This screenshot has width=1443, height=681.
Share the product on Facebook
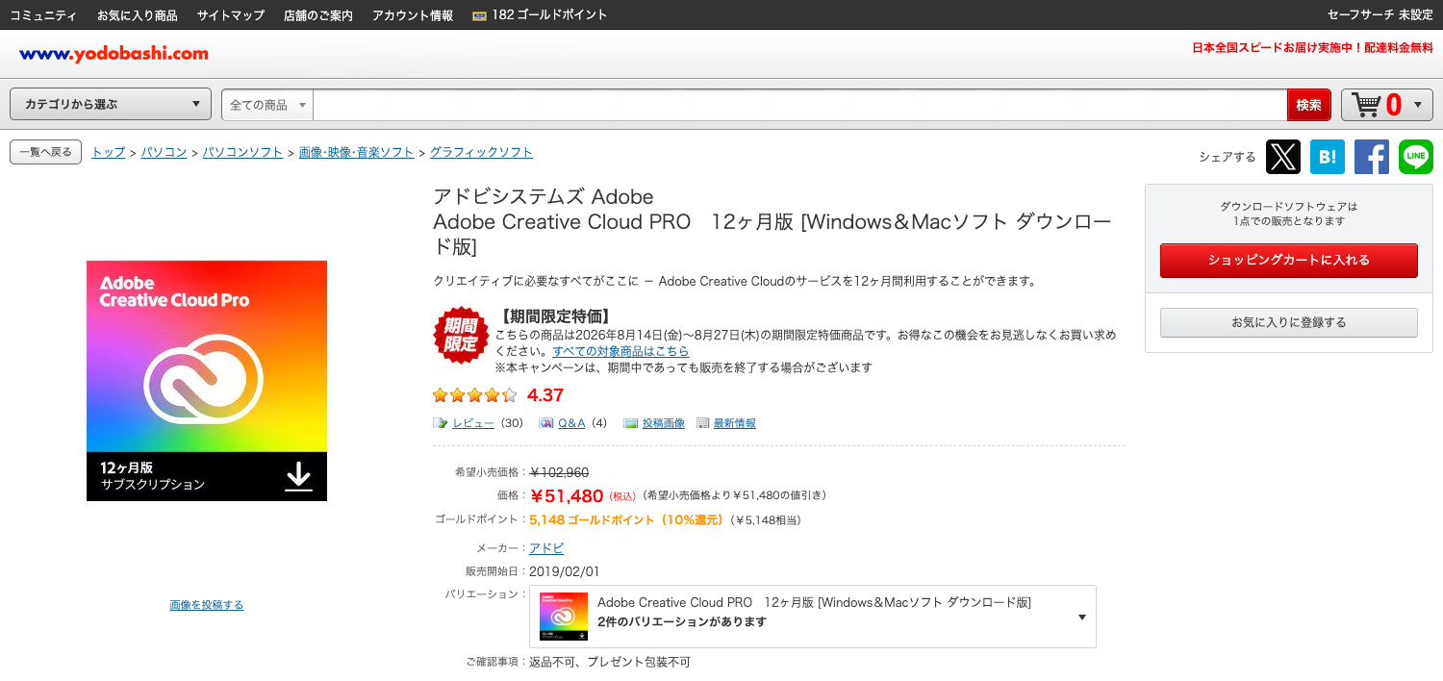1371,157
